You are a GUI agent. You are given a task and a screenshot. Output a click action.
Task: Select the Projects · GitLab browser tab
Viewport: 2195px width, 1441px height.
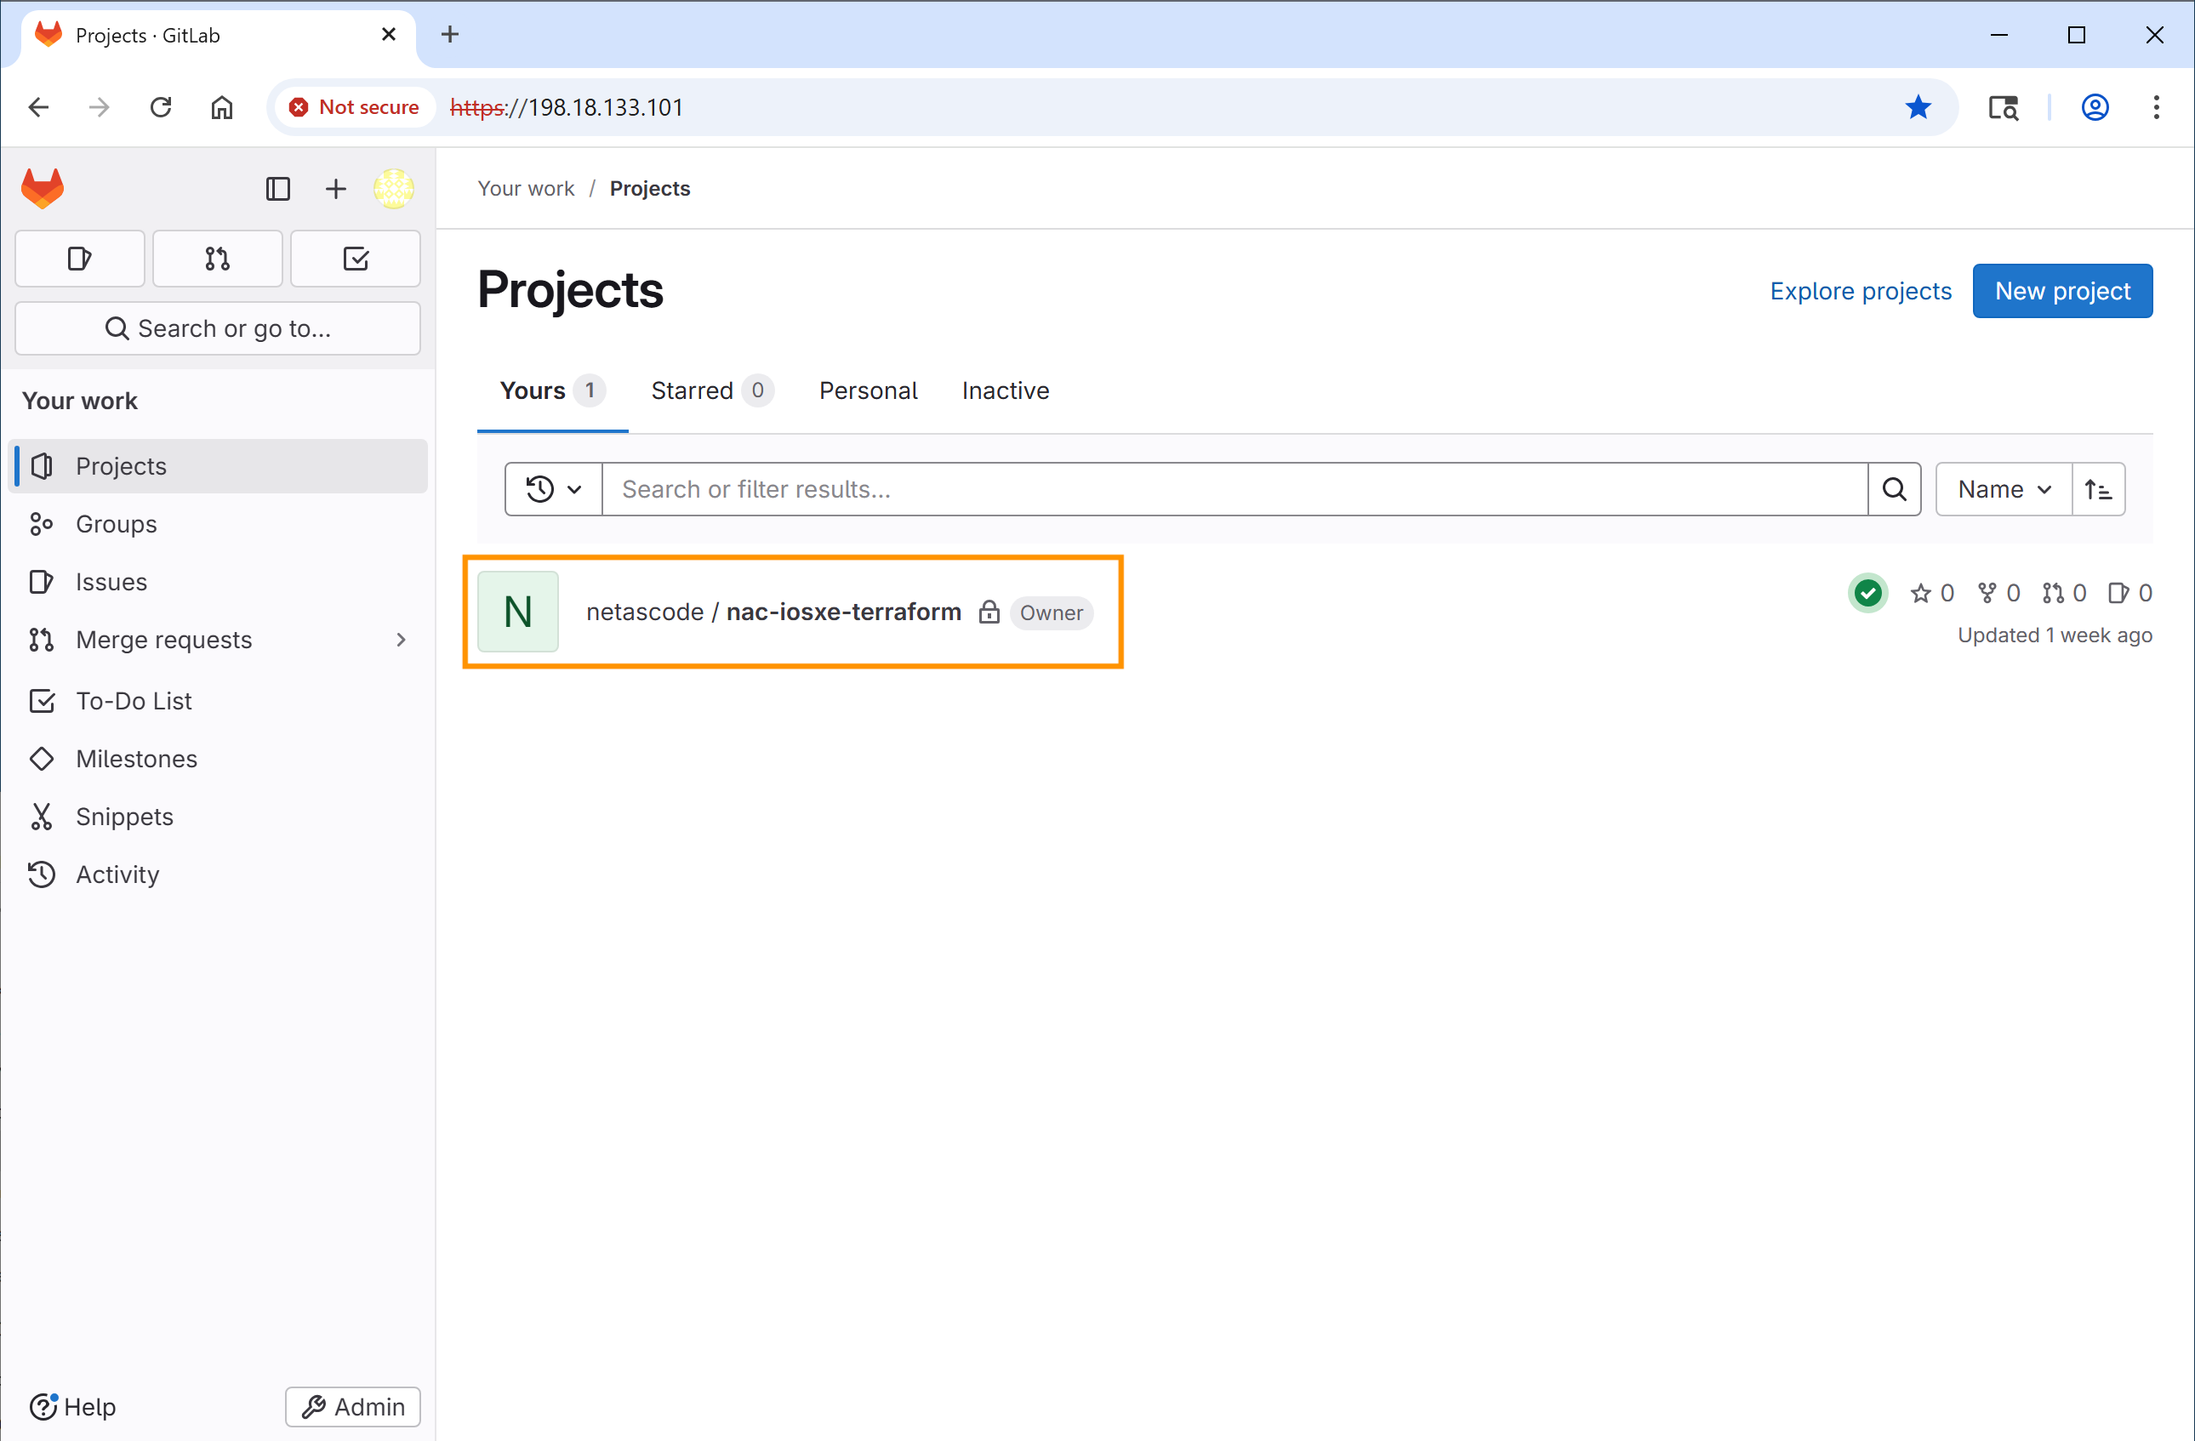219,37
